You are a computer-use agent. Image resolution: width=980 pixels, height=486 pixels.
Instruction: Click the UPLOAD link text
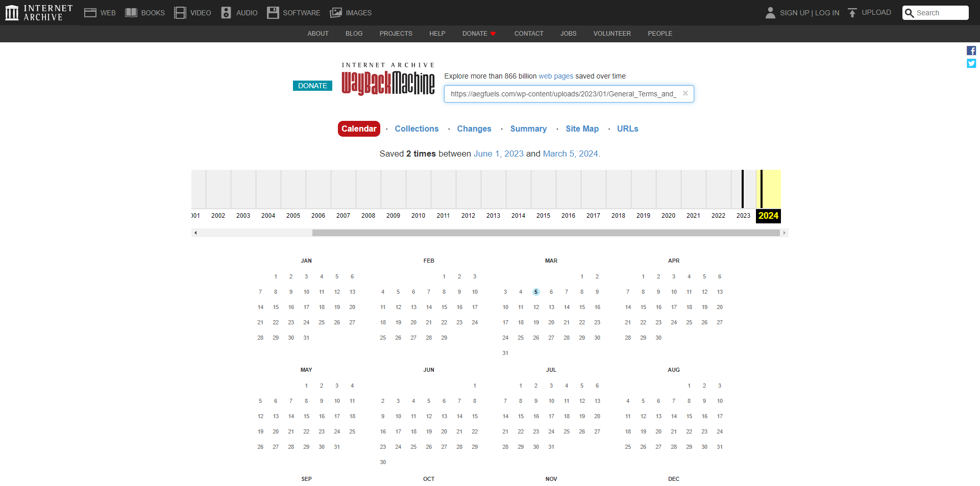[876, 13]
